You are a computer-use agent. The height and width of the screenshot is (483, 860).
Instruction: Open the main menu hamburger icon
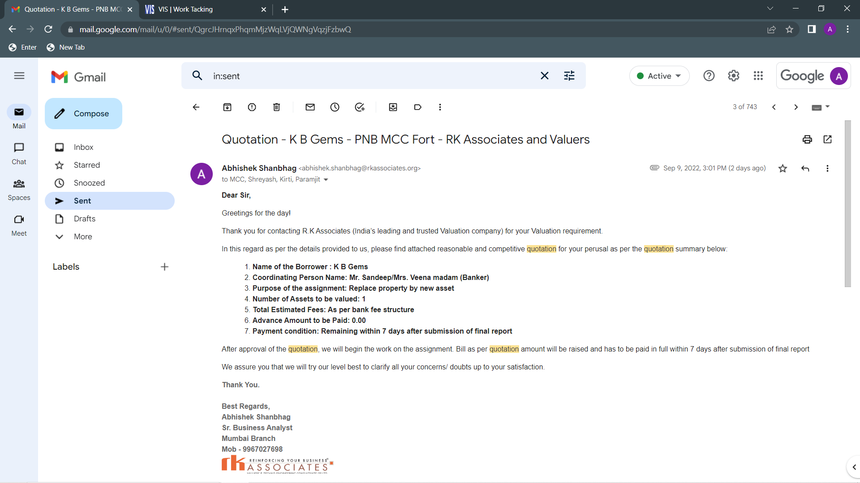(x=19, y=76)
